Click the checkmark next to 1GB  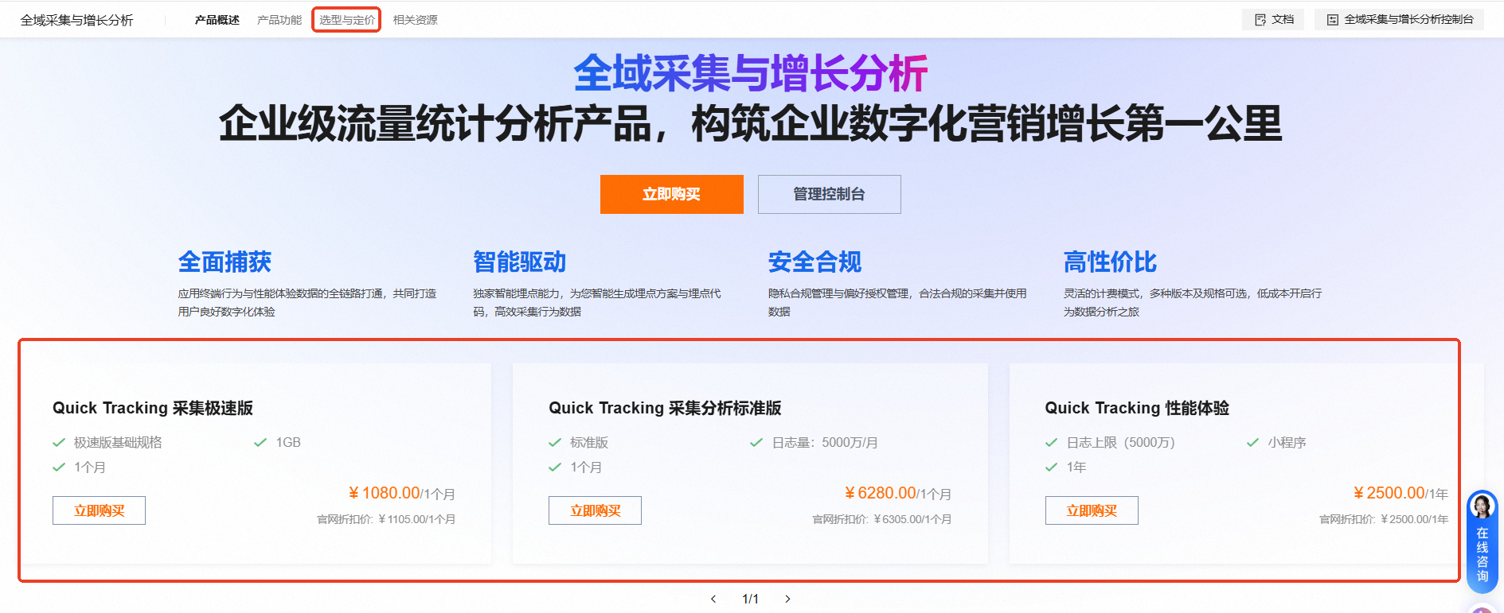pos(260,443)
